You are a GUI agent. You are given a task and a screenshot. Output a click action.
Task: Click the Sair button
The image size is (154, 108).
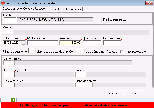135,93
